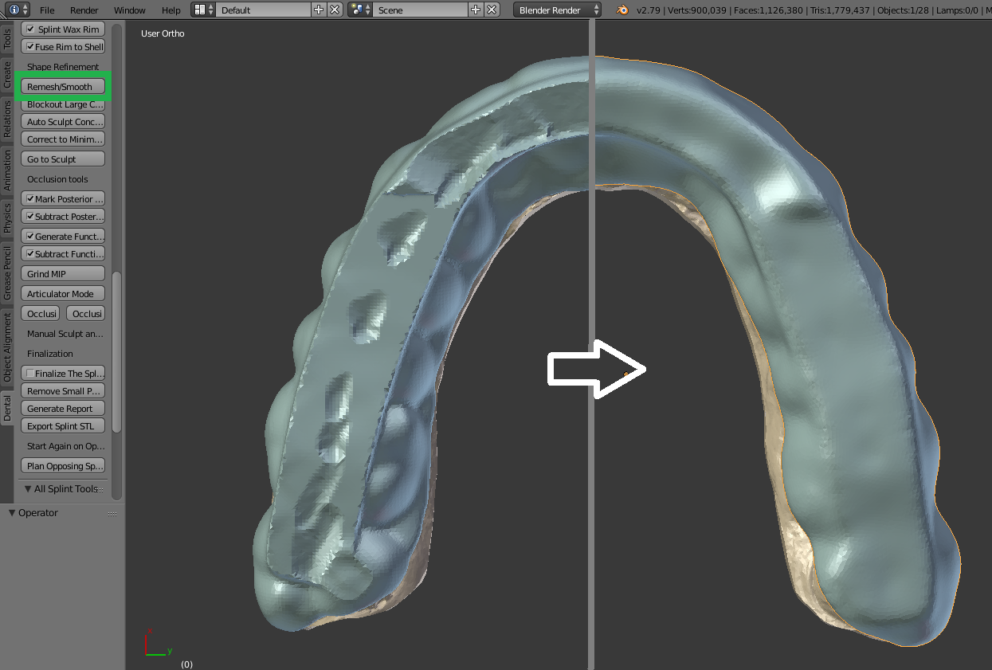Click the Go to Sculpt button
The width and height of the screenshot is (992, 670).
(x=63, y=159)
